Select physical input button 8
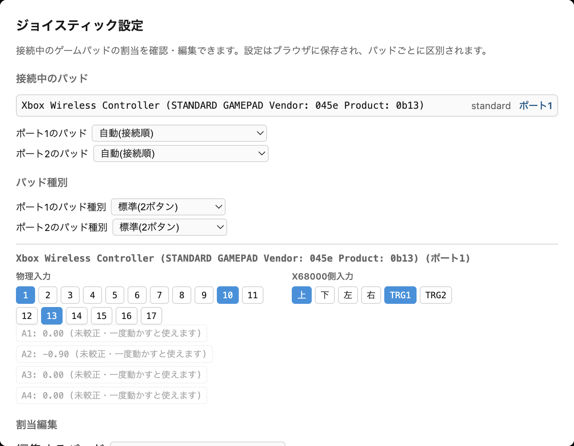574x446 pixels. [182, 295]
